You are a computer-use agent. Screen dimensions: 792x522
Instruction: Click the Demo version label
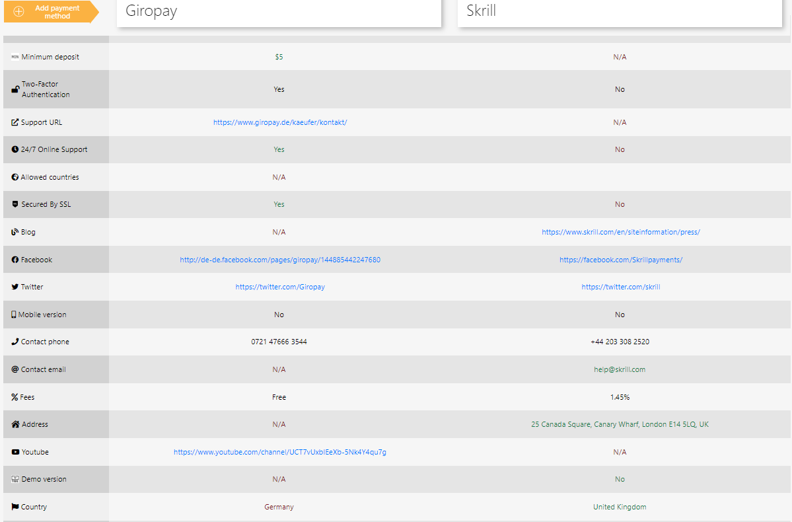point(44,479)
